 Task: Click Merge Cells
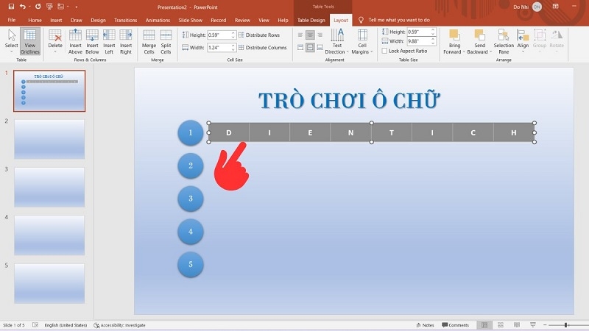point(149,41)
